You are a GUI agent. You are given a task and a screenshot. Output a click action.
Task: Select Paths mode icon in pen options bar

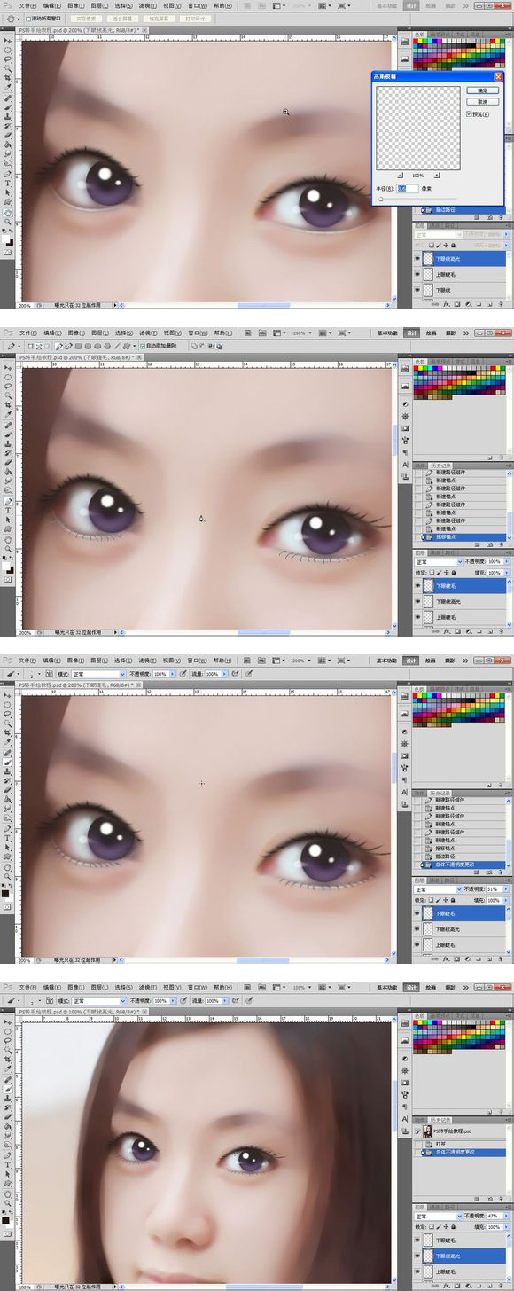click(x=38, y=346)
